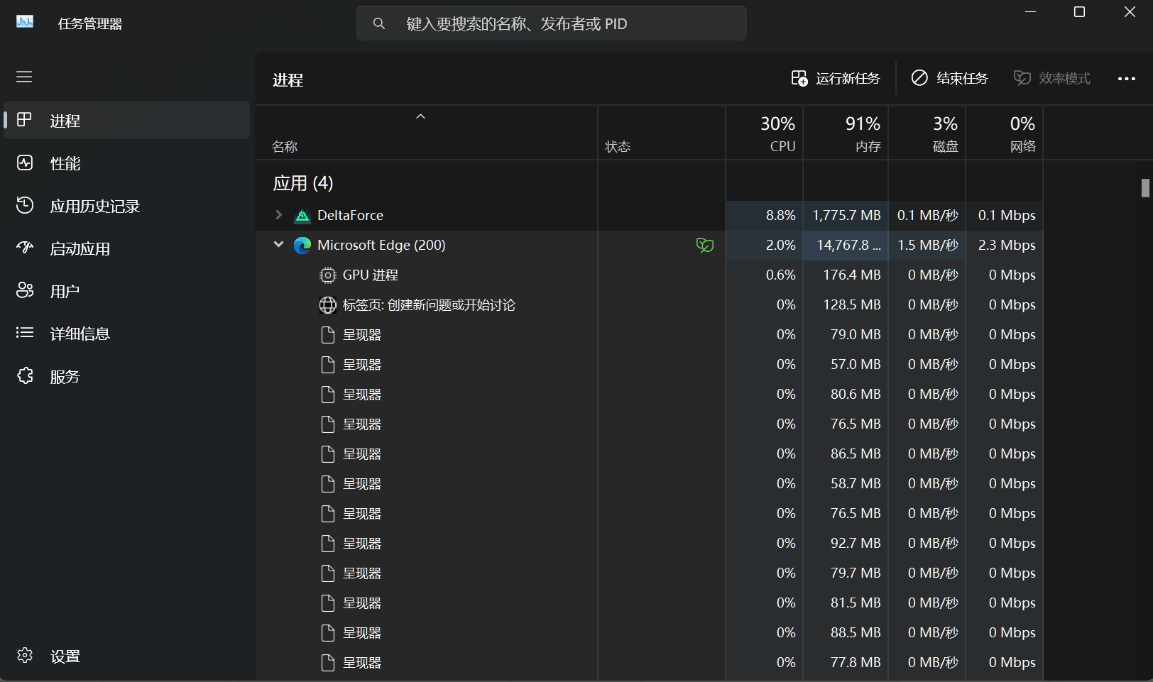Click the 应用 (4) group heading

(303, 183)
